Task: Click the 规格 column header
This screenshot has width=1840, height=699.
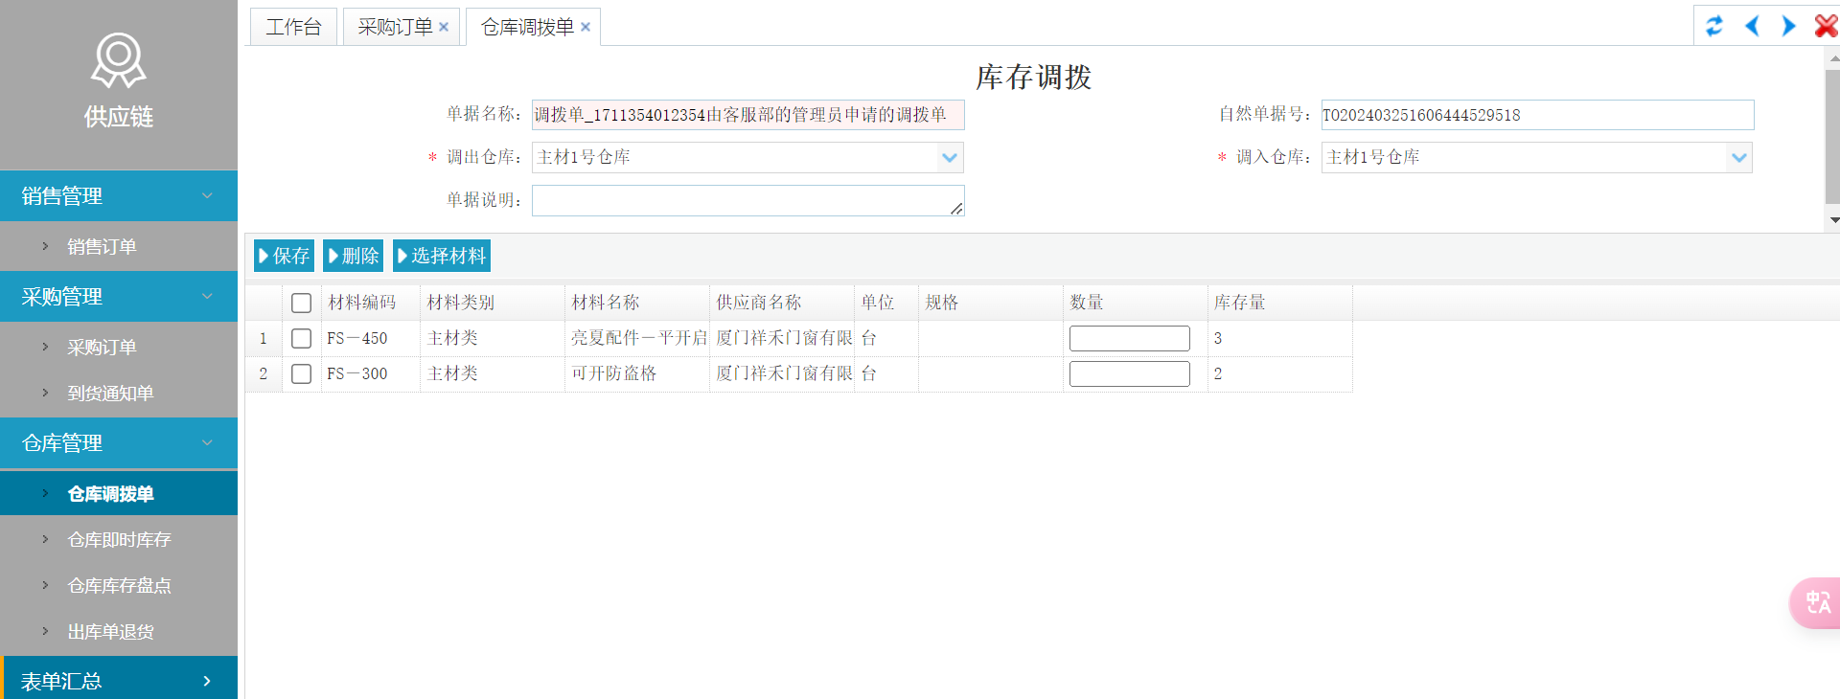Action: (991, 303)
